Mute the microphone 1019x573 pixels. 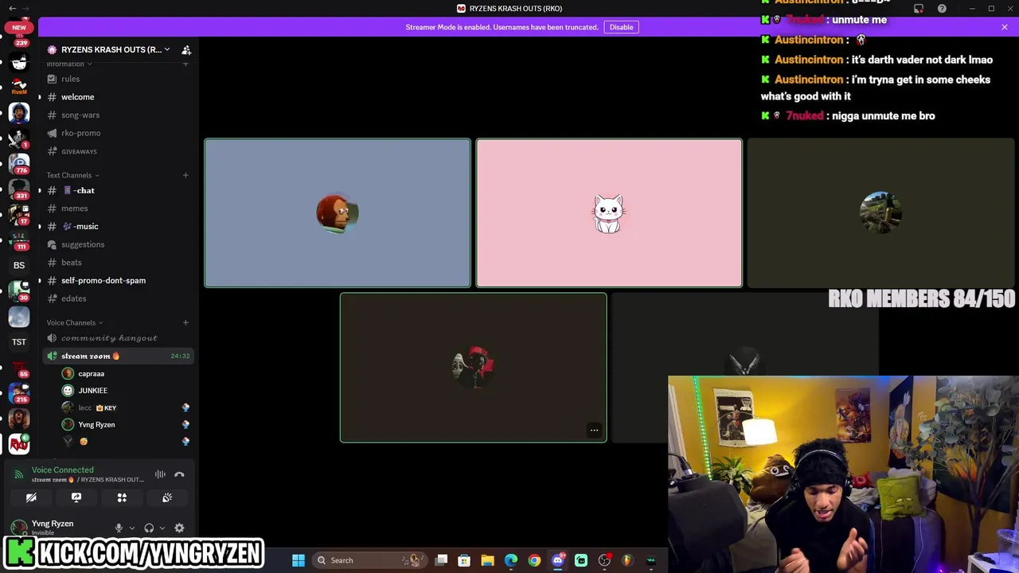click(x=119, y=528)
